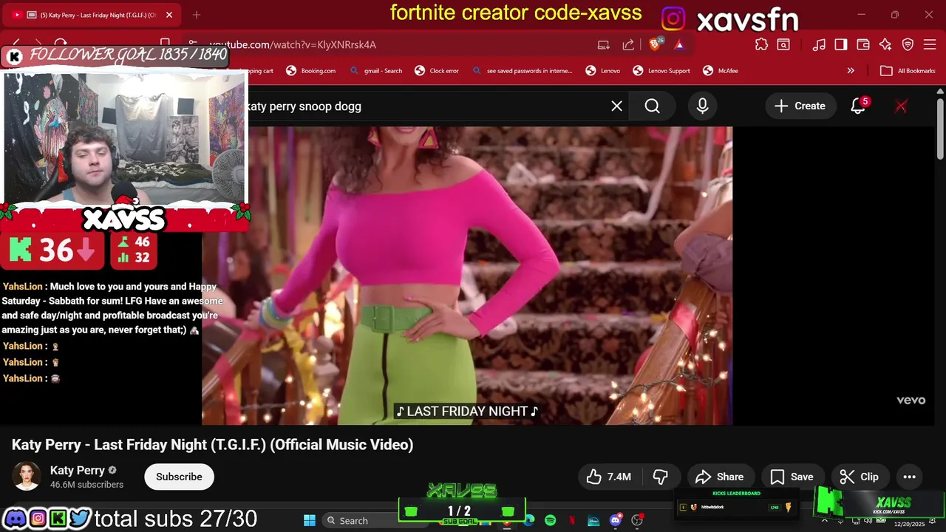Click the address bar URL

[293, 44]
